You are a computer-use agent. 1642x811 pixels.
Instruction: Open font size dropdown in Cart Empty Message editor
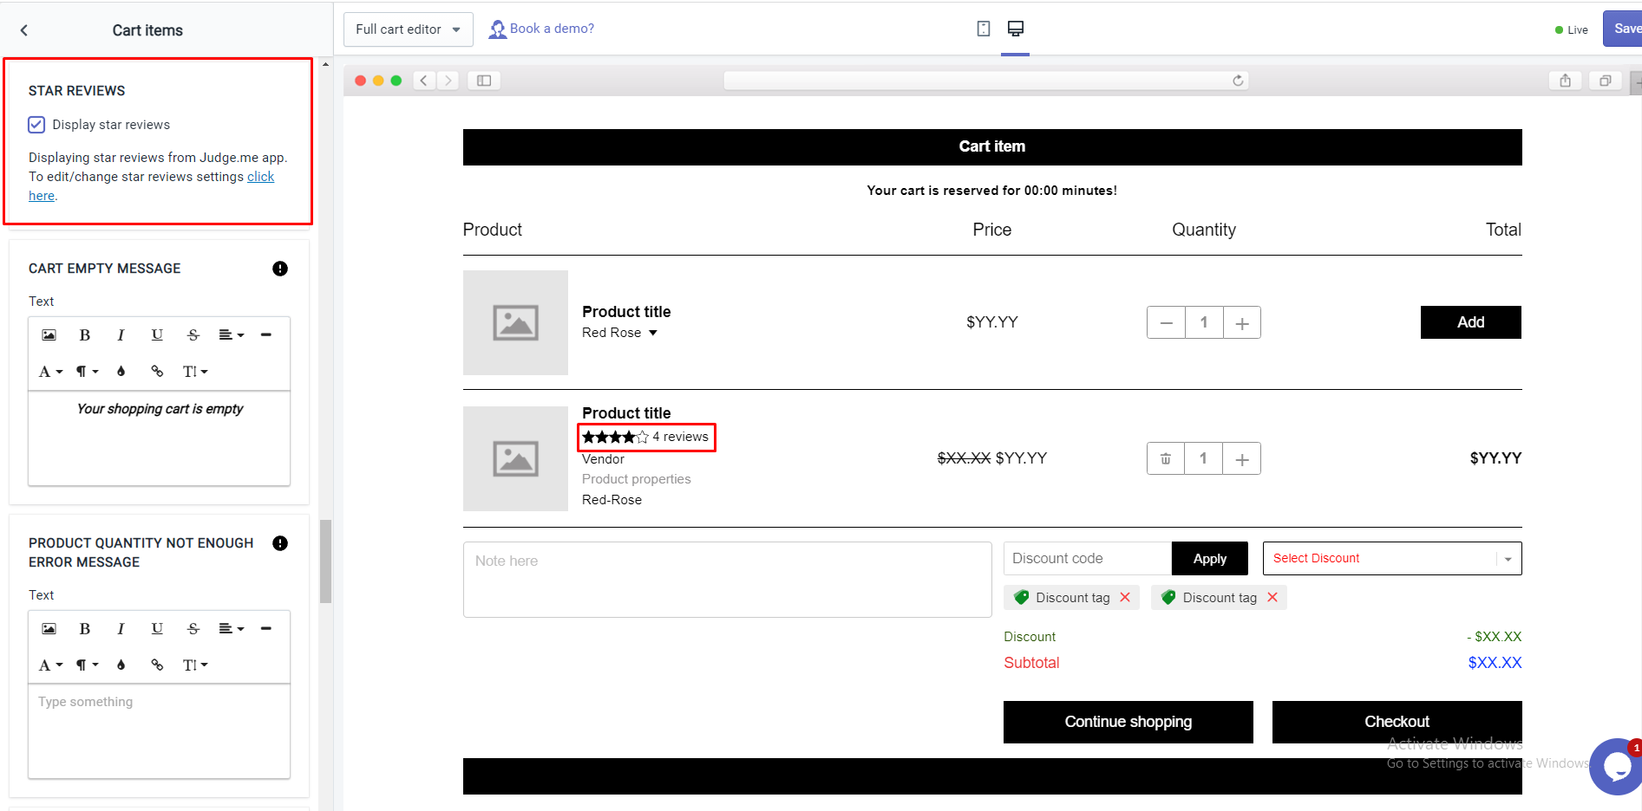coord(194,372)
